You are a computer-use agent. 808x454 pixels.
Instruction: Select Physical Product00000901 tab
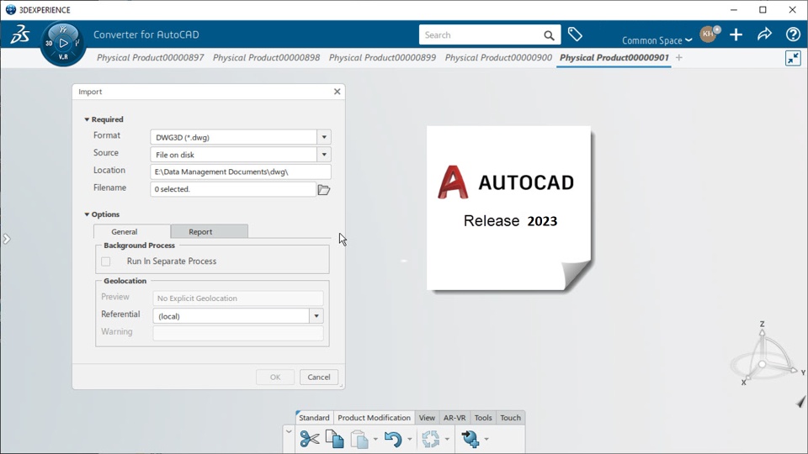click(614, 58)
